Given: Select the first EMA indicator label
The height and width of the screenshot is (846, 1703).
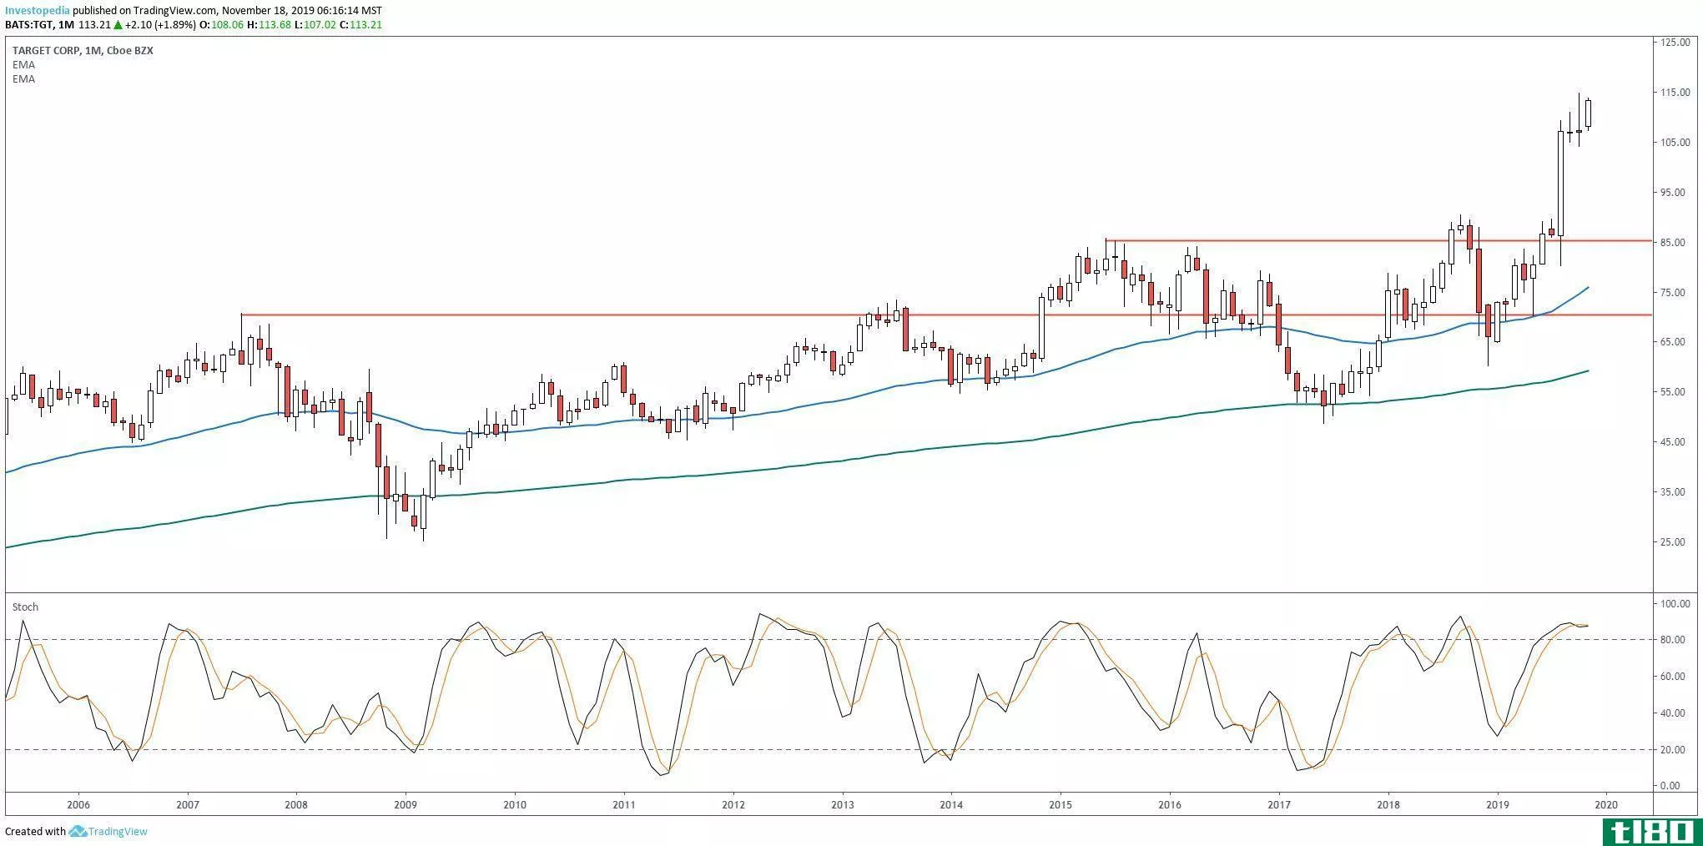Looking at the screenshot, I should 23,65.
